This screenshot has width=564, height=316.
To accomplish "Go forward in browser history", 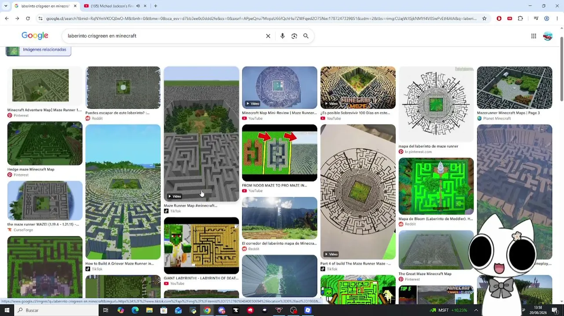I will tap(17, 18).
